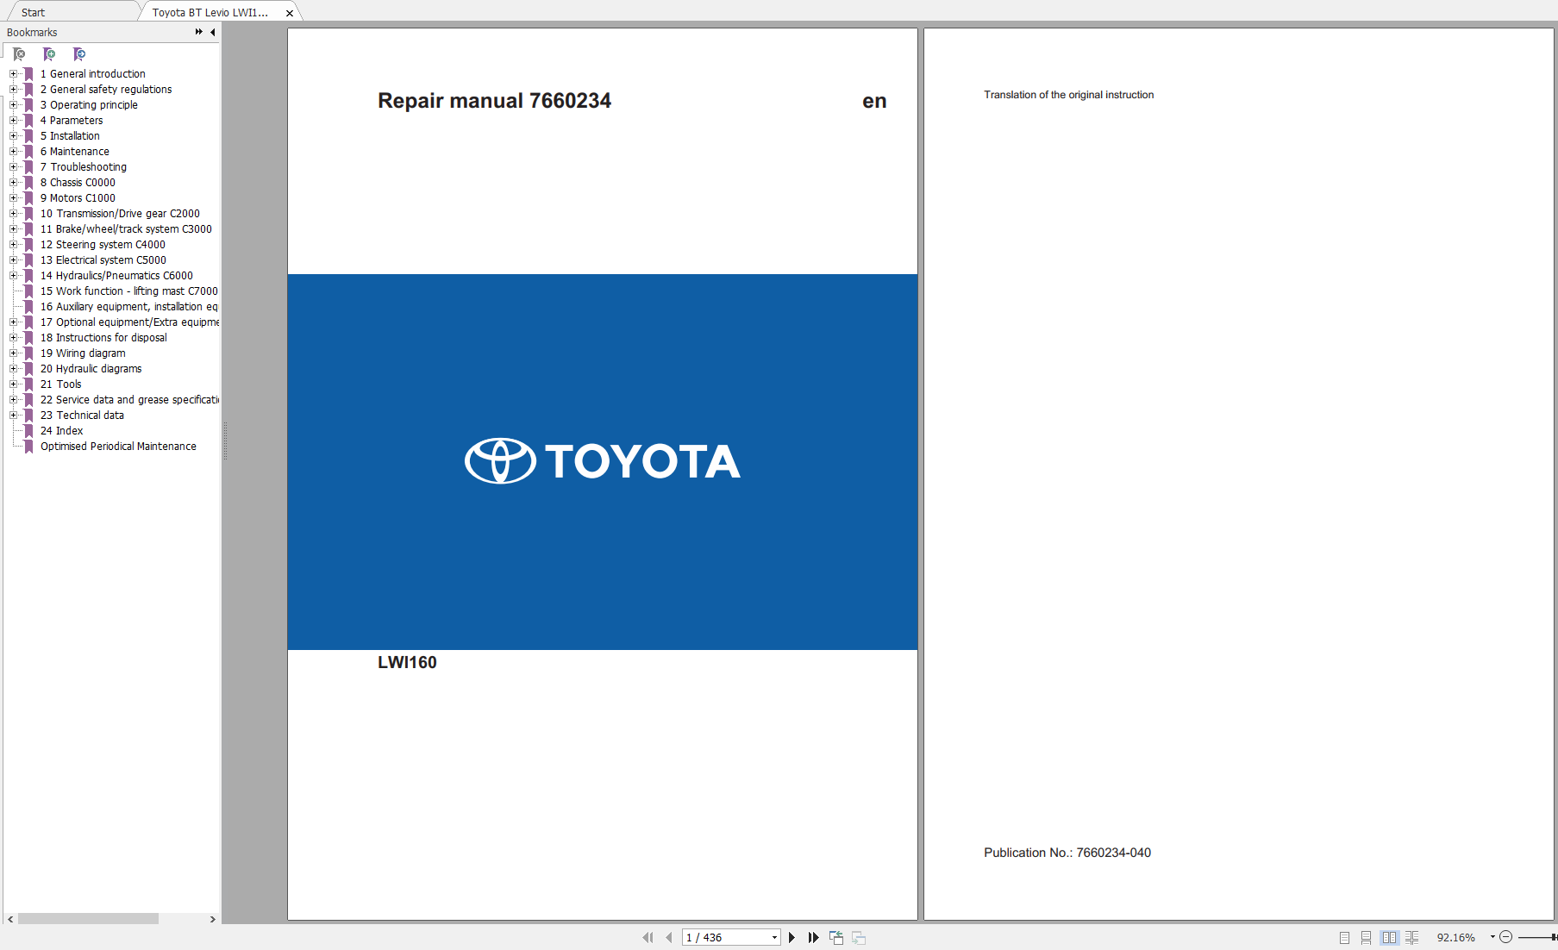Switch to the Start tab
Screen dimensions: 1558x950
[33, 11]
